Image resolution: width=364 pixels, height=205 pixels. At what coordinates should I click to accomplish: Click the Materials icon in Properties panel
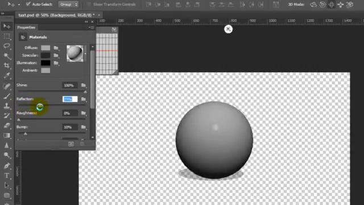tap(23, 37)
